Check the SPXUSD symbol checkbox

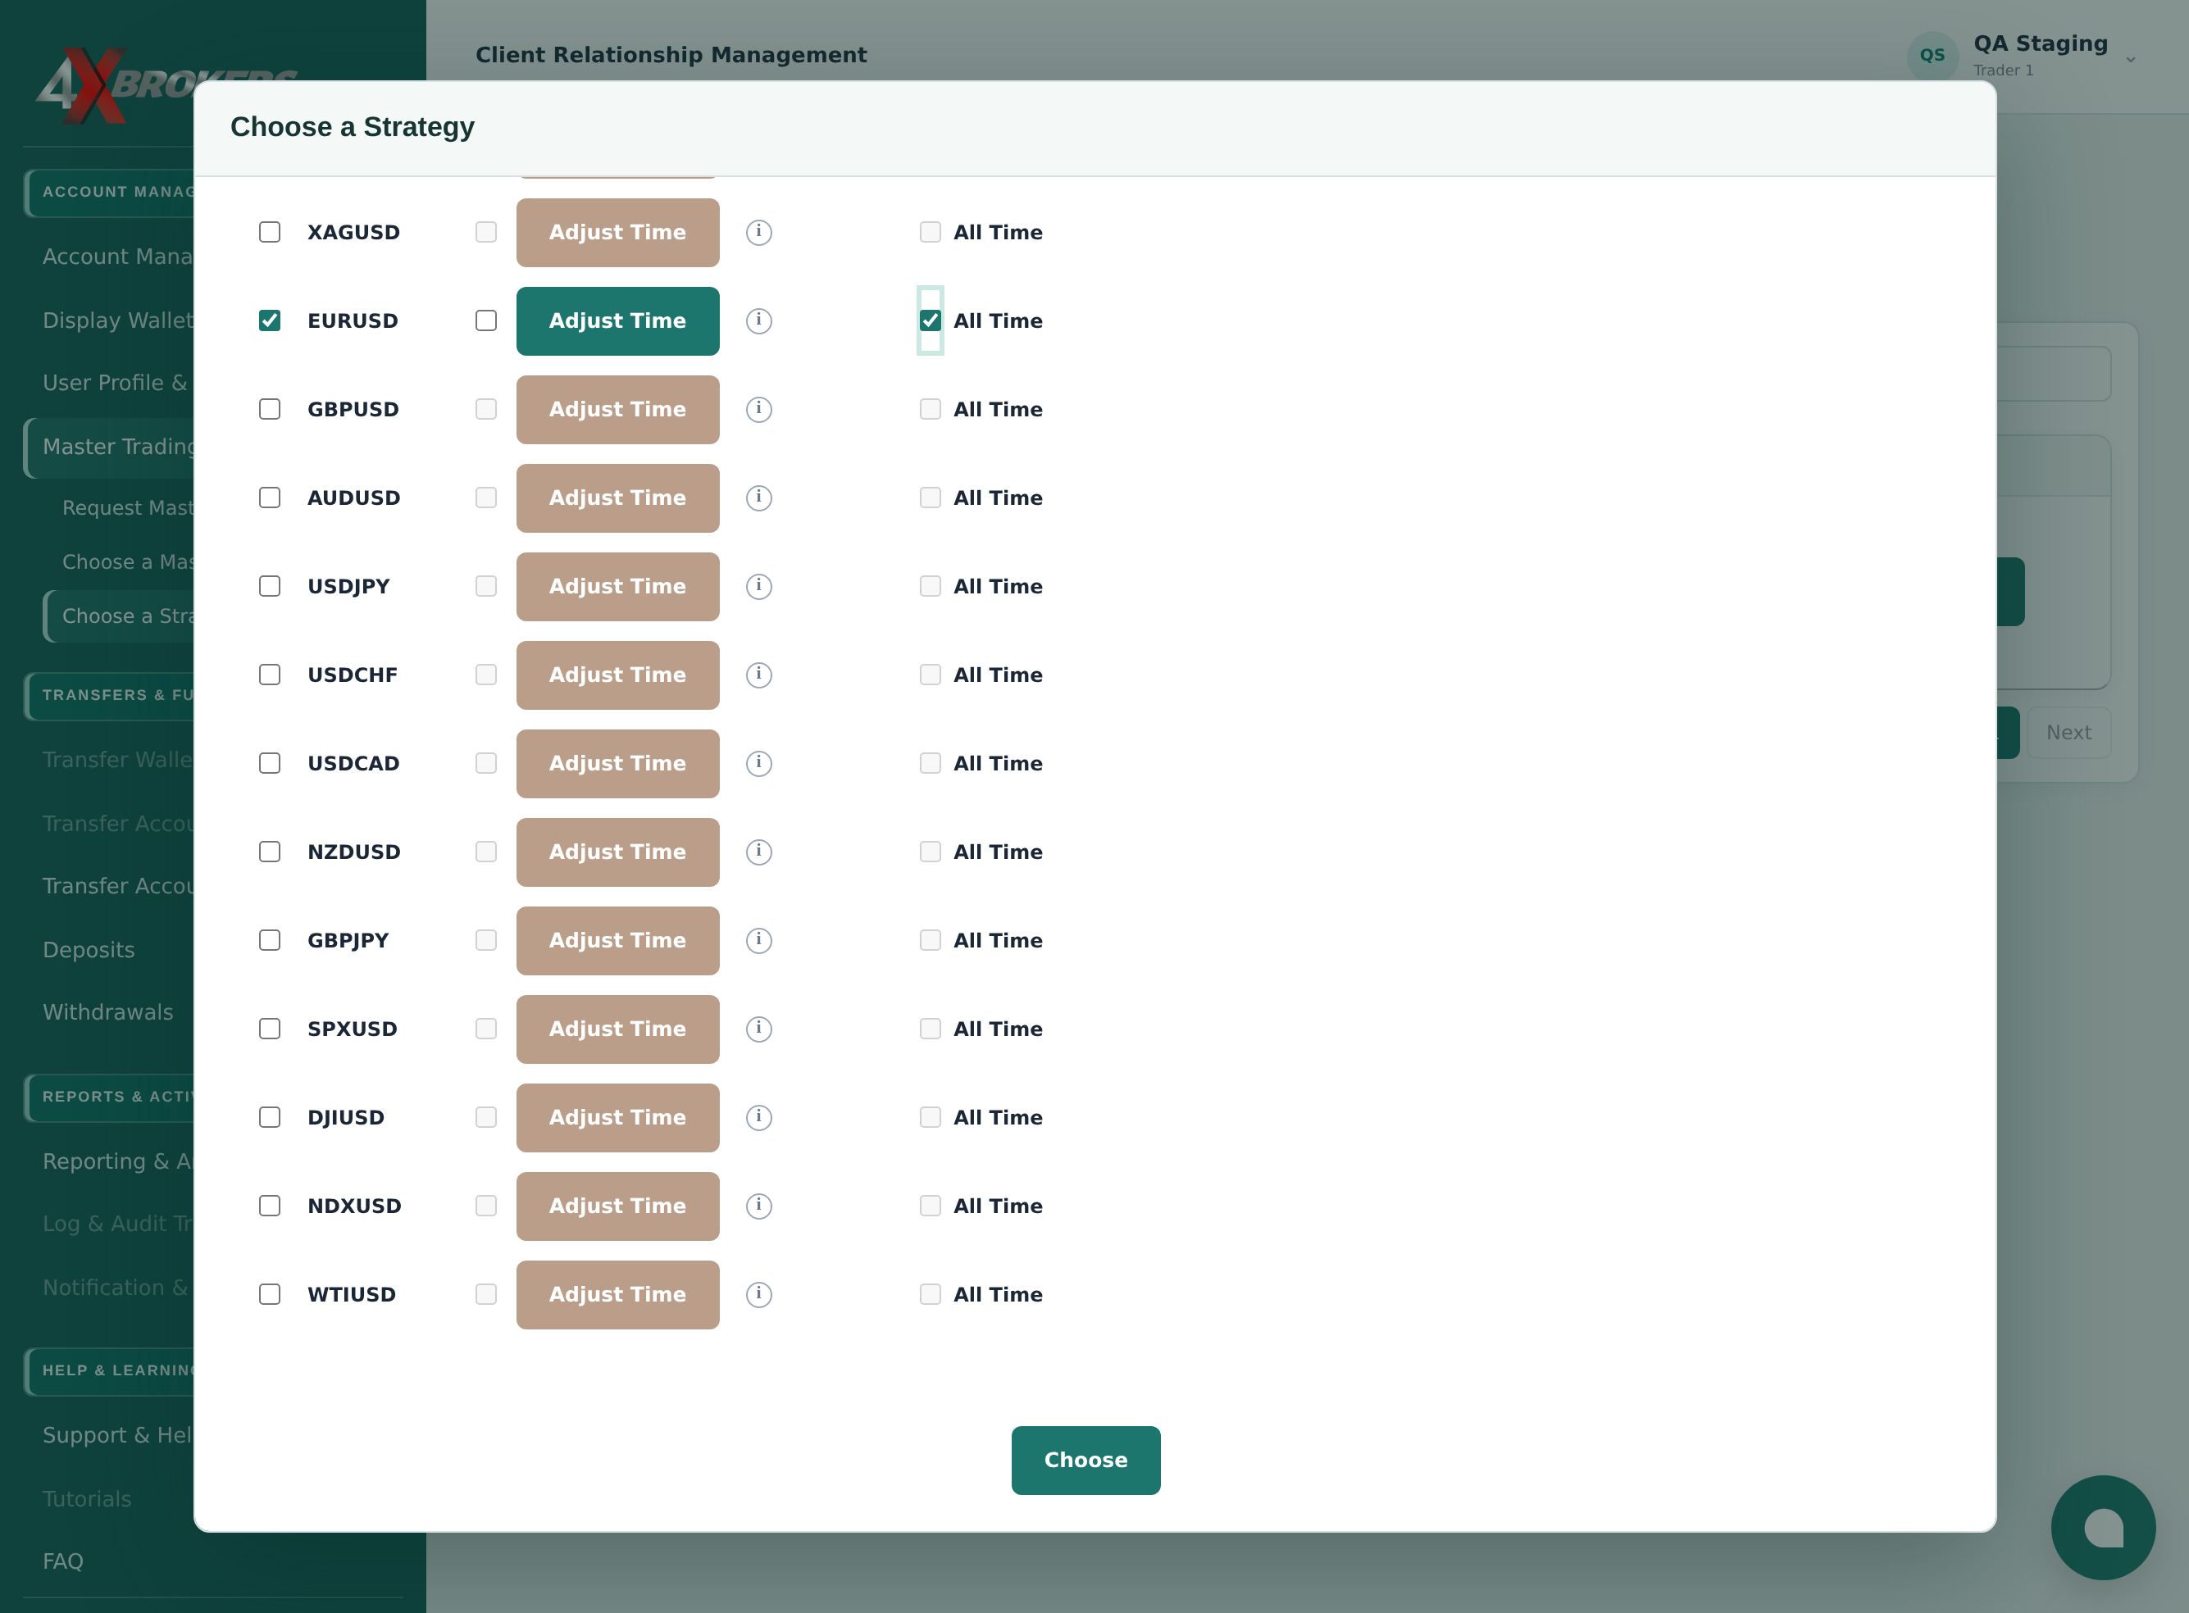[270, 1029]
